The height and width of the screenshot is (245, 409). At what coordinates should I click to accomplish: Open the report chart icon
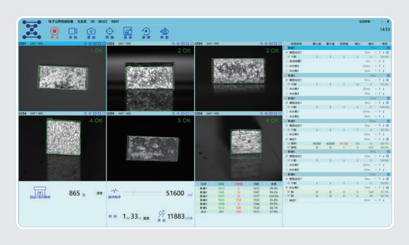[128, 32]
